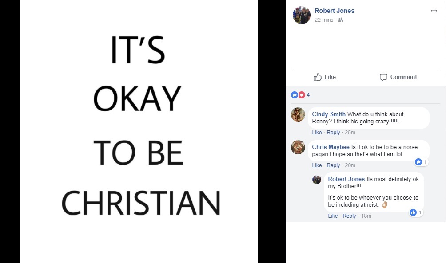Viewport: 446px width, 263px height.
Task: Like Chris Maybee's comment
Action: coord(317,165)
